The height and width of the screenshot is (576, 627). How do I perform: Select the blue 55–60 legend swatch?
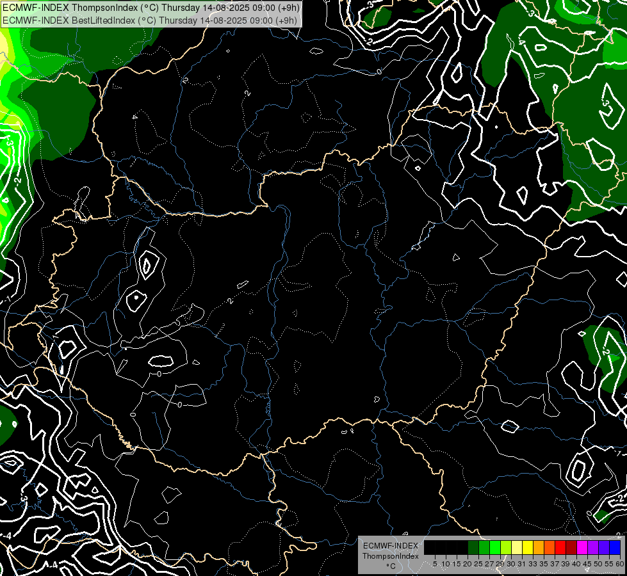click(x=615, y=547)
